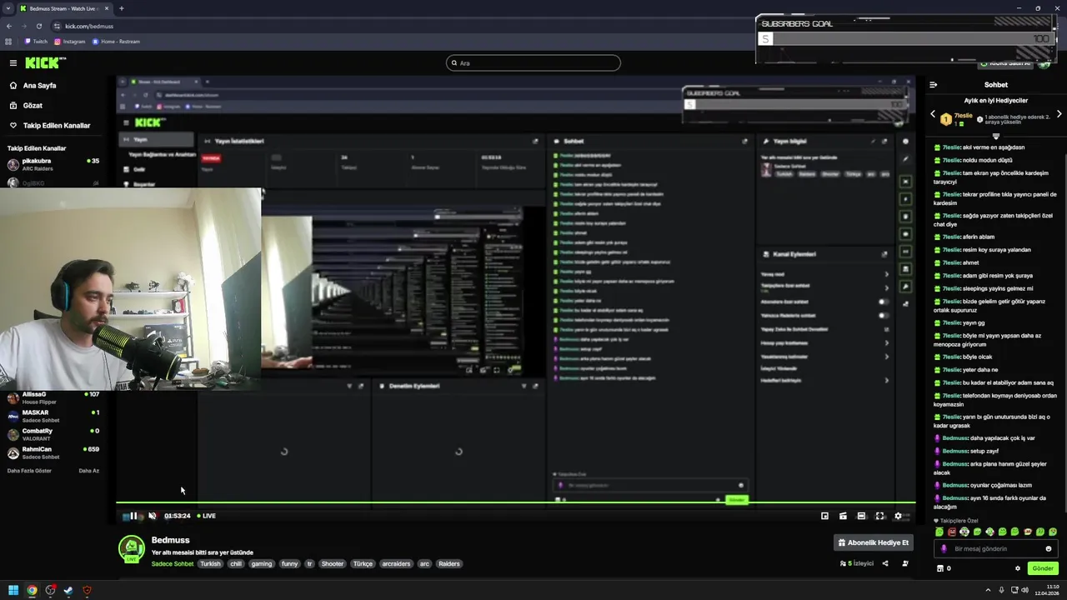Collapse the Sohbet chat panel

(x=934, y=84)
